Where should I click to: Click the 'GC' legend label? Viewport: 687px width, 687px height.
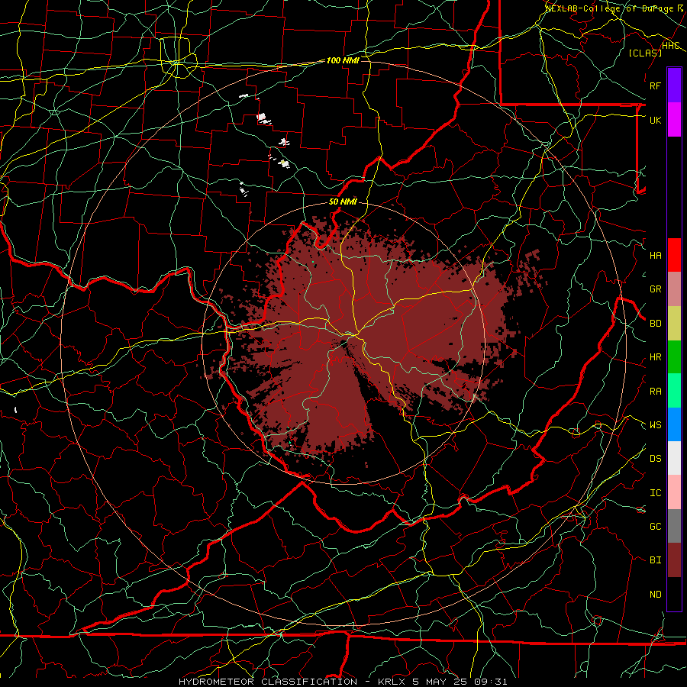[x=655, y=527]
